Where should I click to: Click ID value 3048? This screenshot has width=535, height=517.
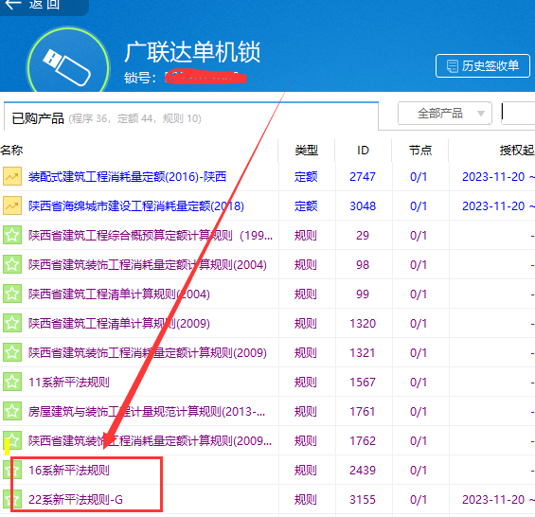[x=363, y=206]
